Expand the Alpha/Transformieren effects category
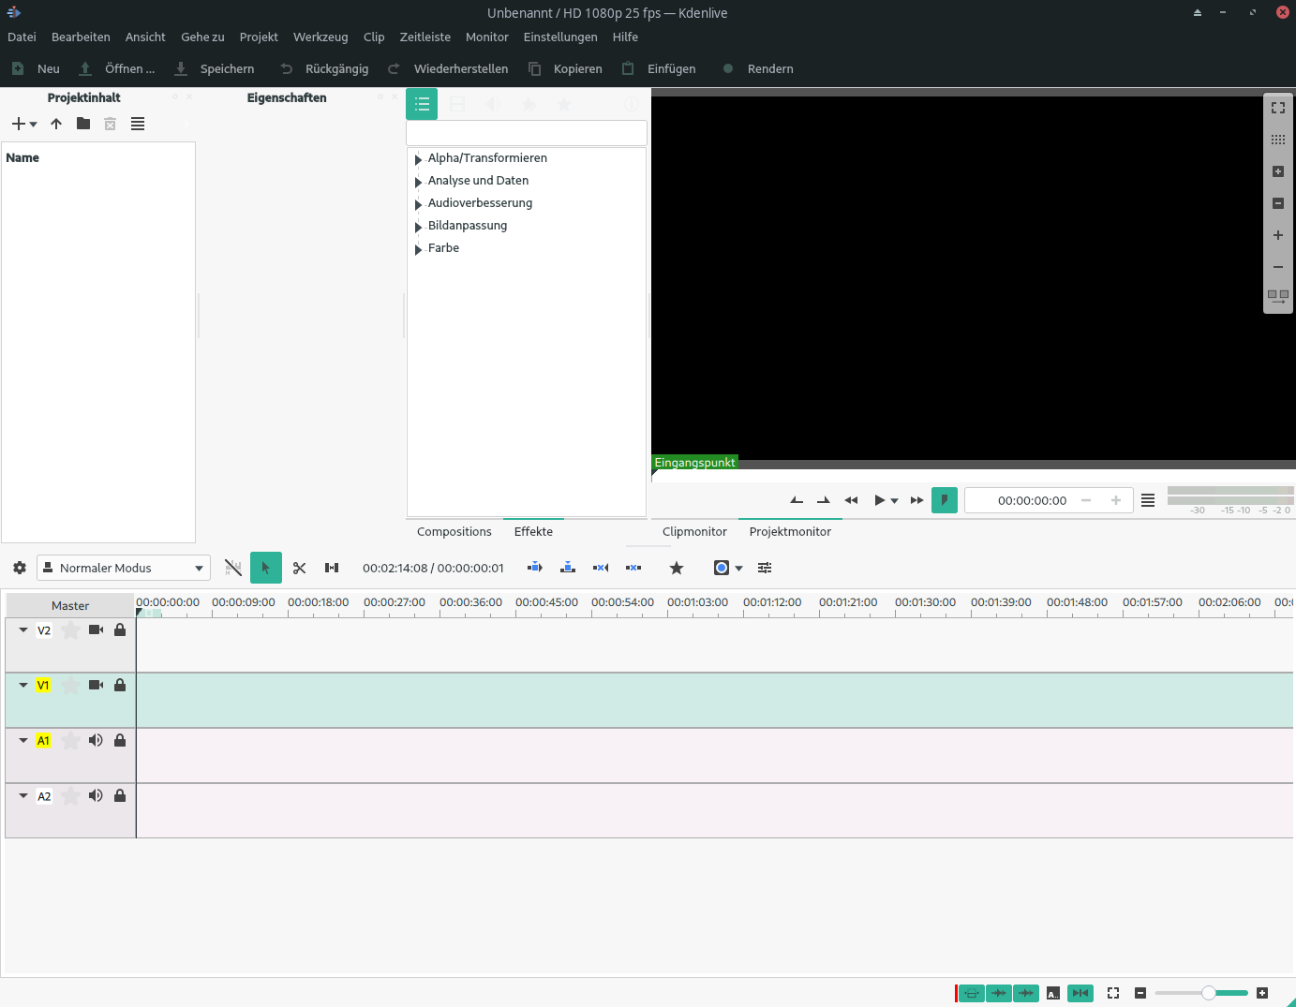The width and height of the screenshot is (1296, 1007). pos(418,159)
